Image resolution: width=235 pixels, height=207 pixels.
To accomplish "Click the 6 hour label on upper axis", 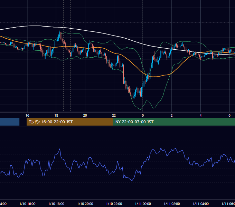I will [x=229, y=116].
